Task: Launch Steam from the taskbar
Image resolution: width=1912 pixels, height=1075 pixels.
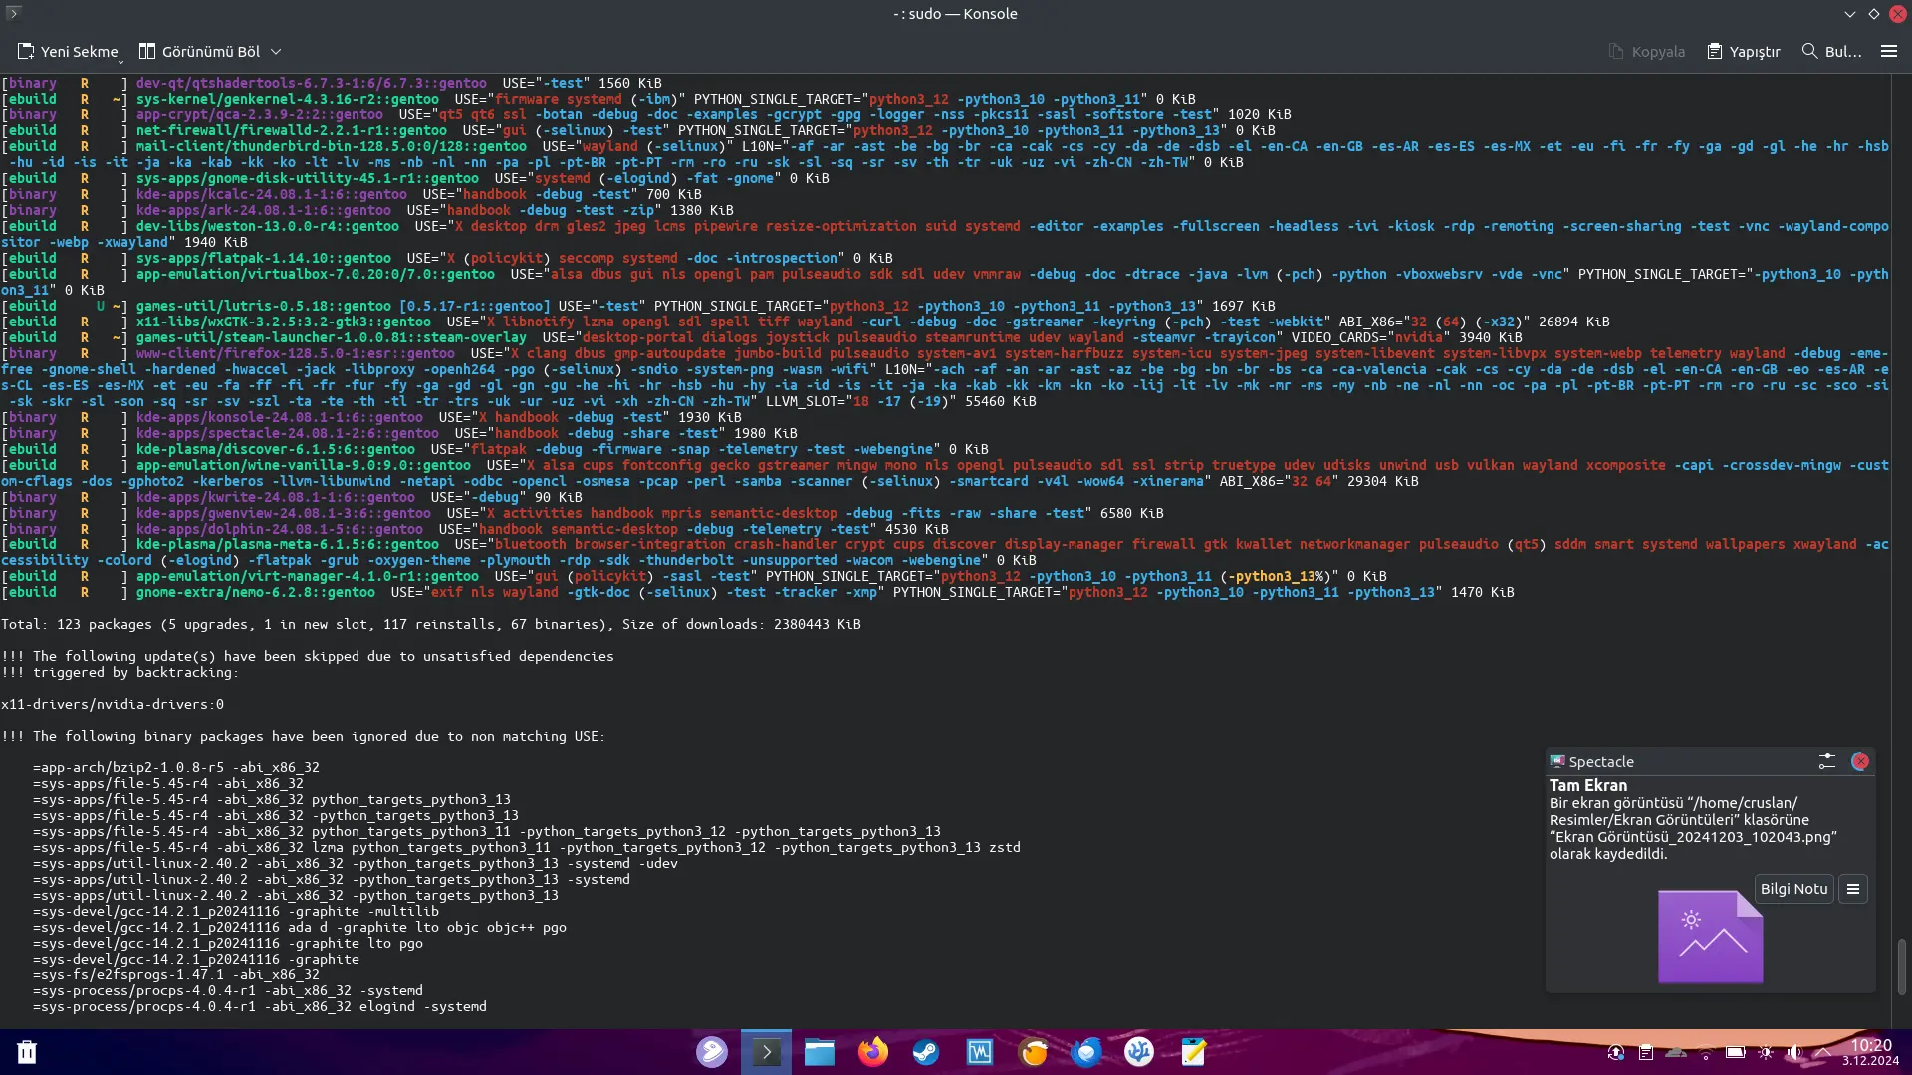Action: (926, 1052)
